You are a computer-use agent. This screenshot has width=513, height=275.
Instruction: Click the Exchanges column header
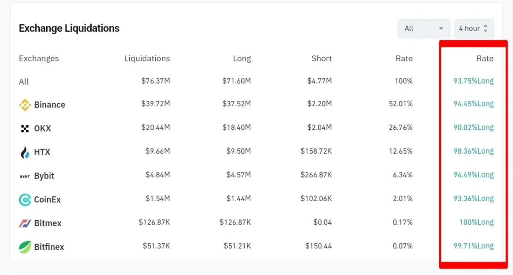click(39, 59)
